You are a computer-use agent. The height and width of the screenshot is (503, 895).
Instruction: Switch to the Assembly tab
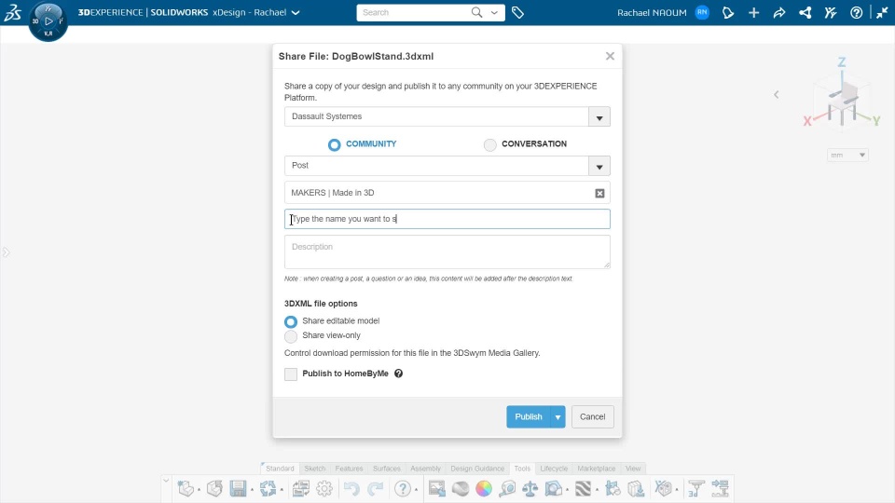425,469
